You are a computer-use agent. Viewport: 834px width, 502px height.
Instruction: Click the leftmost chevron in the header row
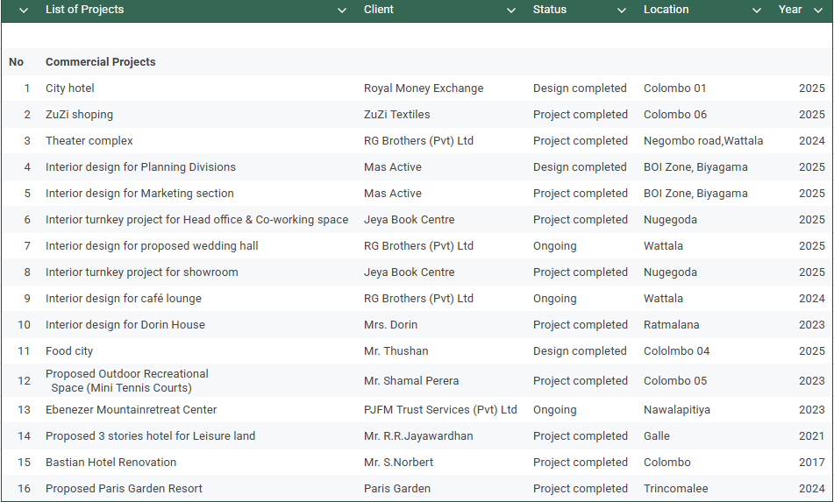coord(24,11)
